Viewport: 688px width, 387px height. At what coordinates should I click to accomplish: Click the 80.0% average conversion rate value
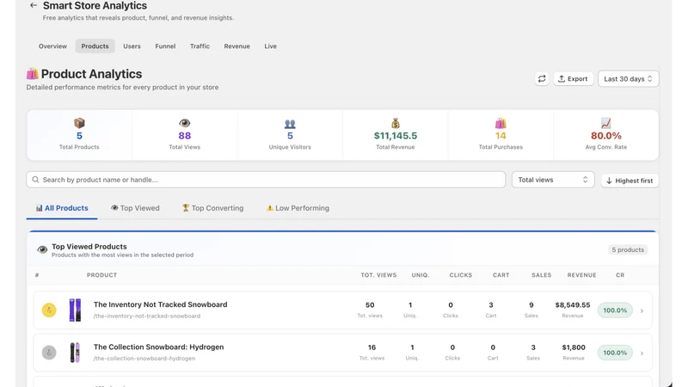606,136
